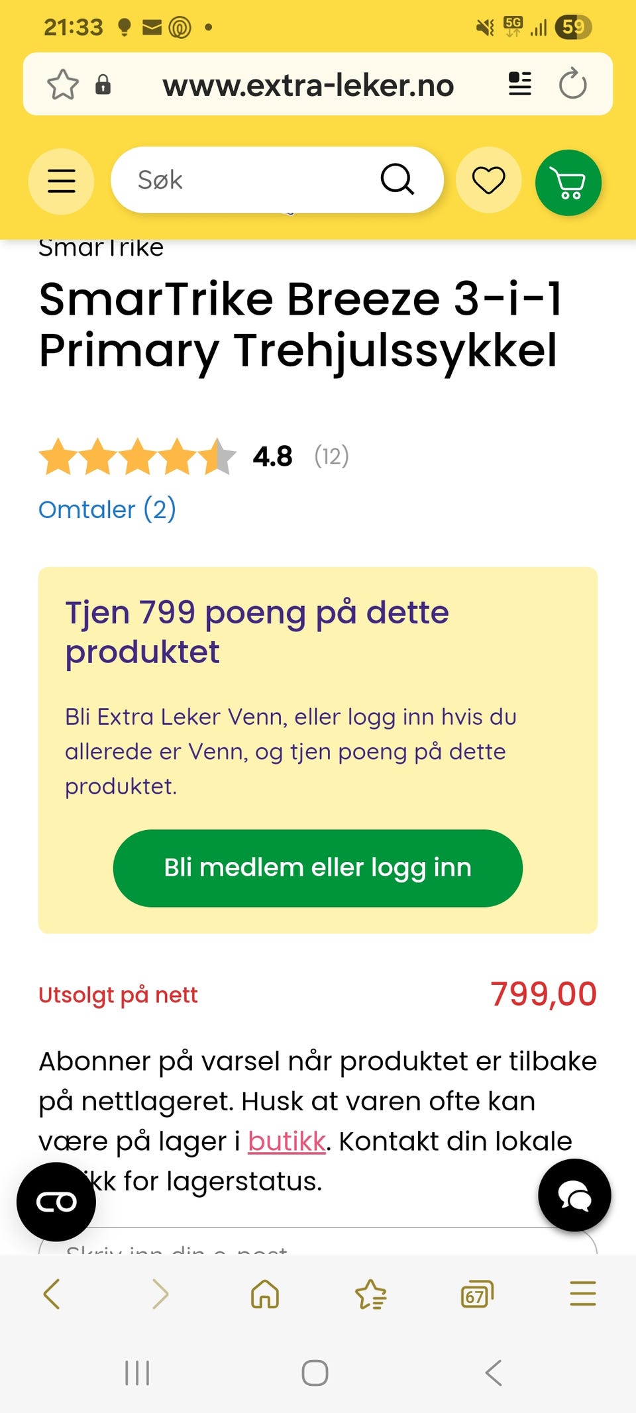Open the Omtaler (2) reviews link
Screen dimensions: 636x1413
(107, 509)
